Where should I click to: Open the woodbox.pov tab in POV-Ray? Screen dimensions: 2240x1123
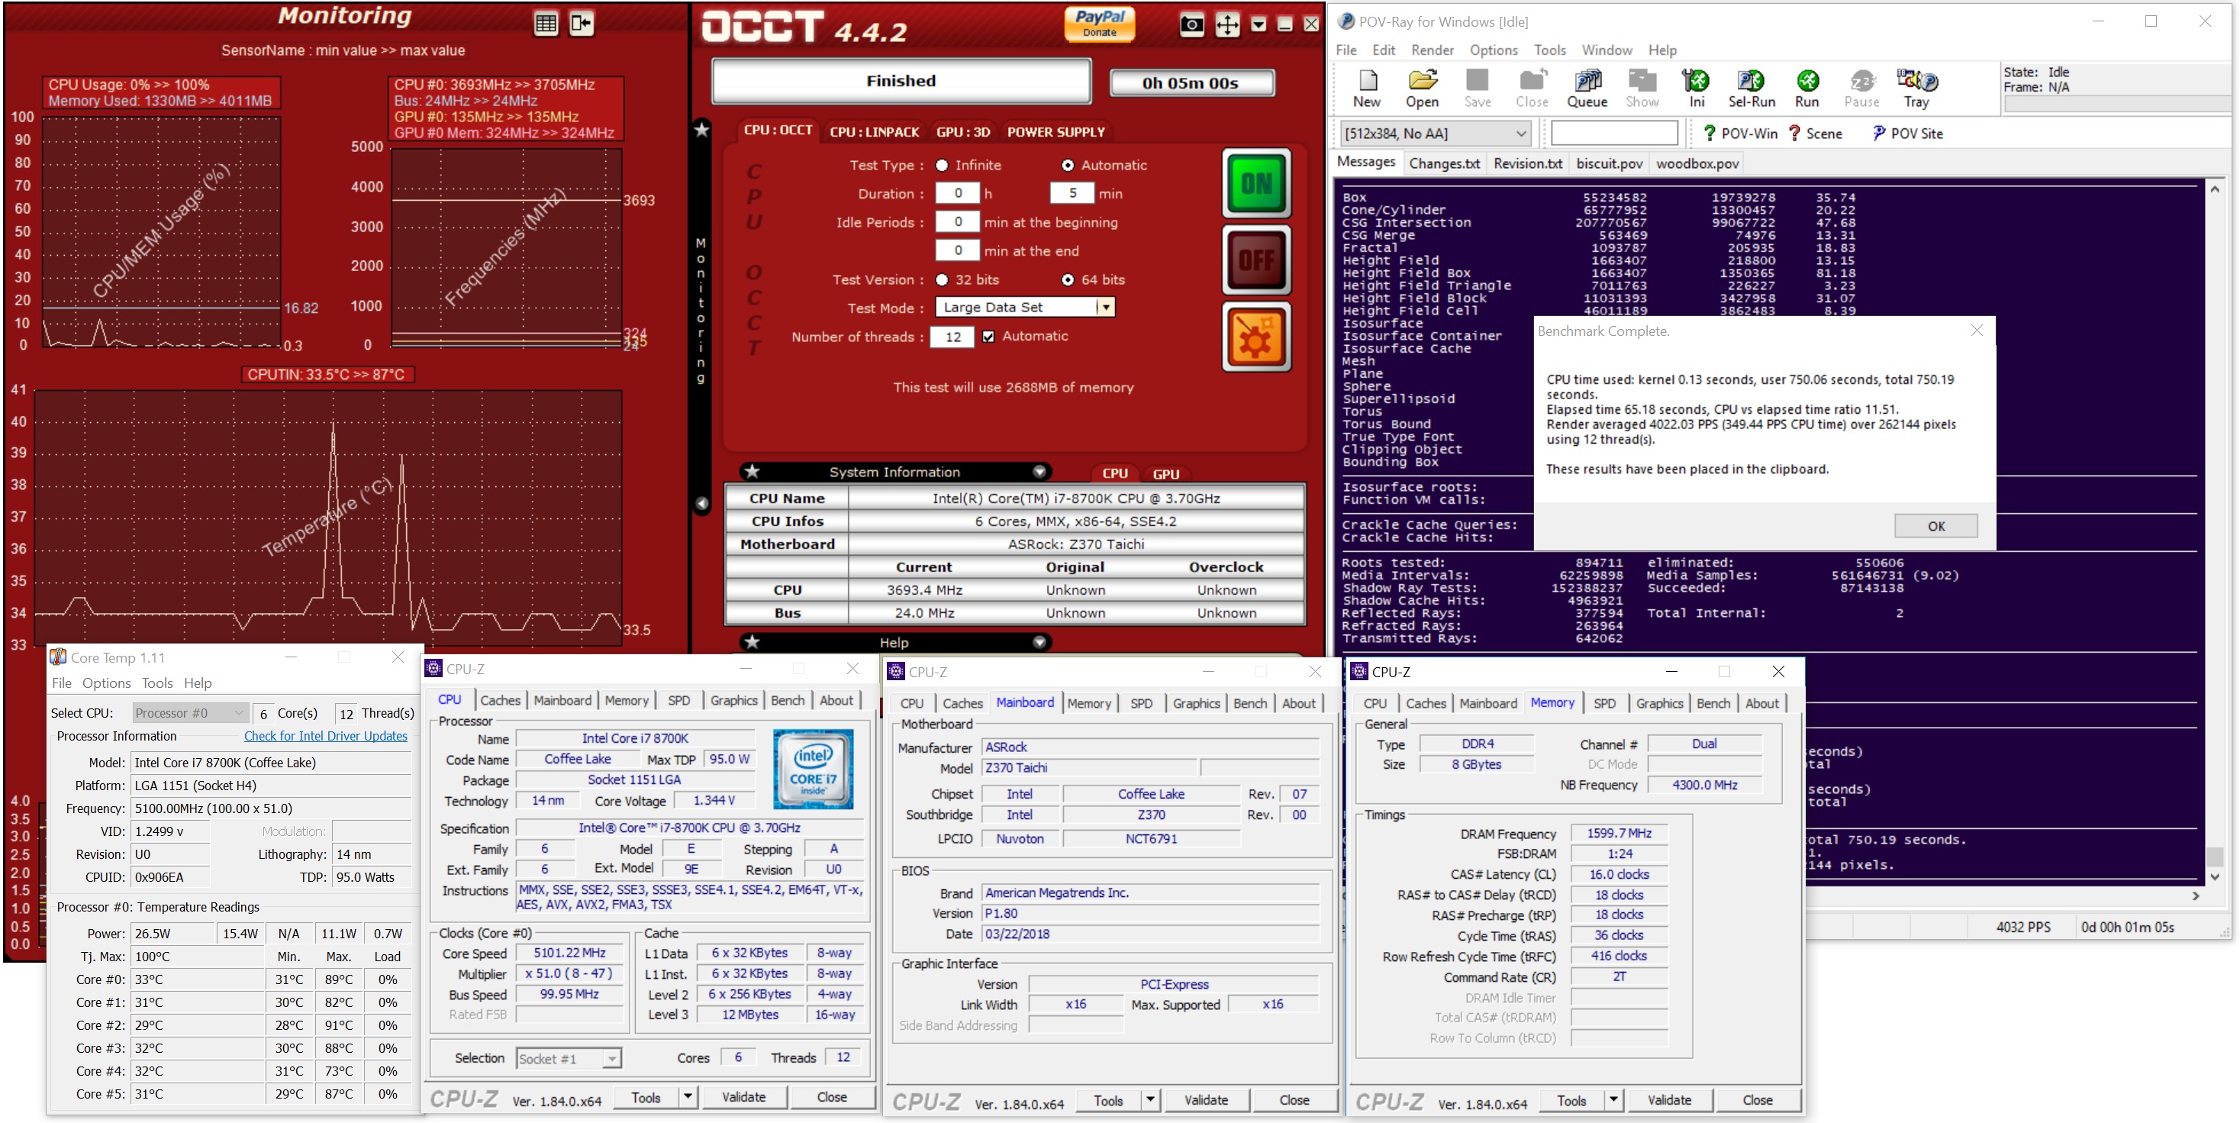(x=1697, y=163)
